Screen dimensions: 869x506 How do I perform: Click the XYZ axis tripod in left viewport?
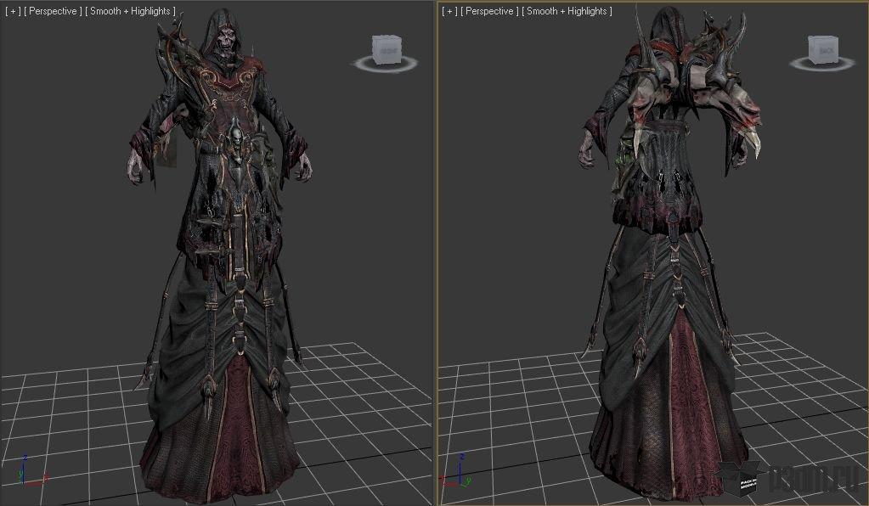[31, 471]
